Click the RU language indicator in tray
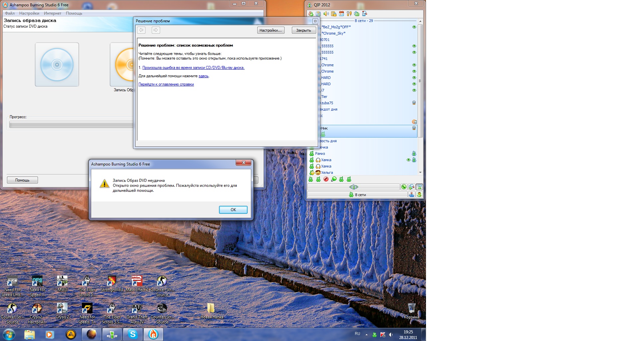The height and width of the screenshot is (341, 637). pos(357,334)
